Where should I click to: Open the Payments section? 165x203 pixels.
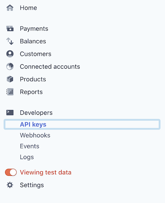pyautogui.click(x=34, y=28)
